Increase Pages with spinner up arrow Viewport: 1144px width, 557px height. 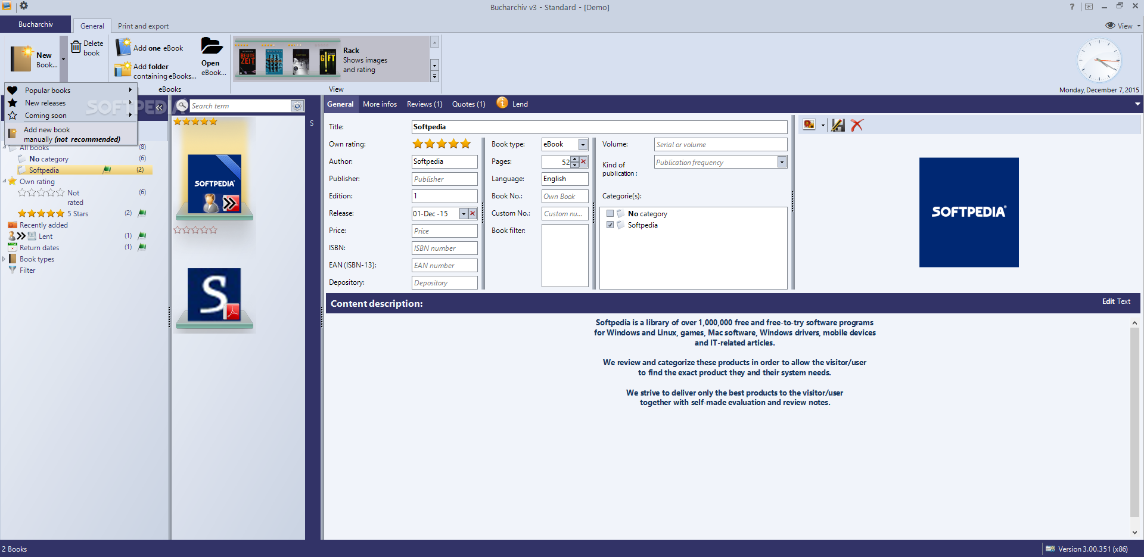[x=574, y=159]
